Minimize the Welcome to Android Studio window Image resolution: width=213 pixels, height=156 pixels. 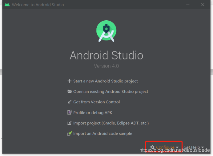coord(188,5)
